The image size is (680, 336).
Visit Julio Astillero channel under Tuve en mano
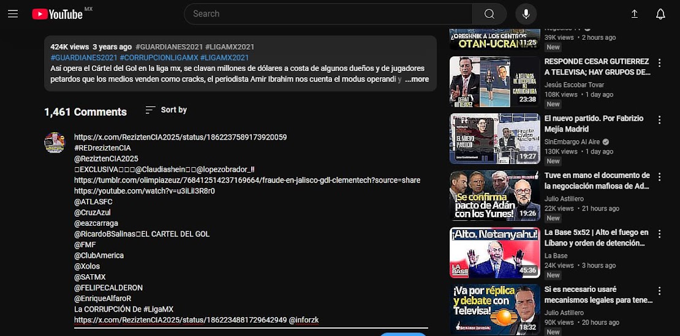(x=564, y=199)
